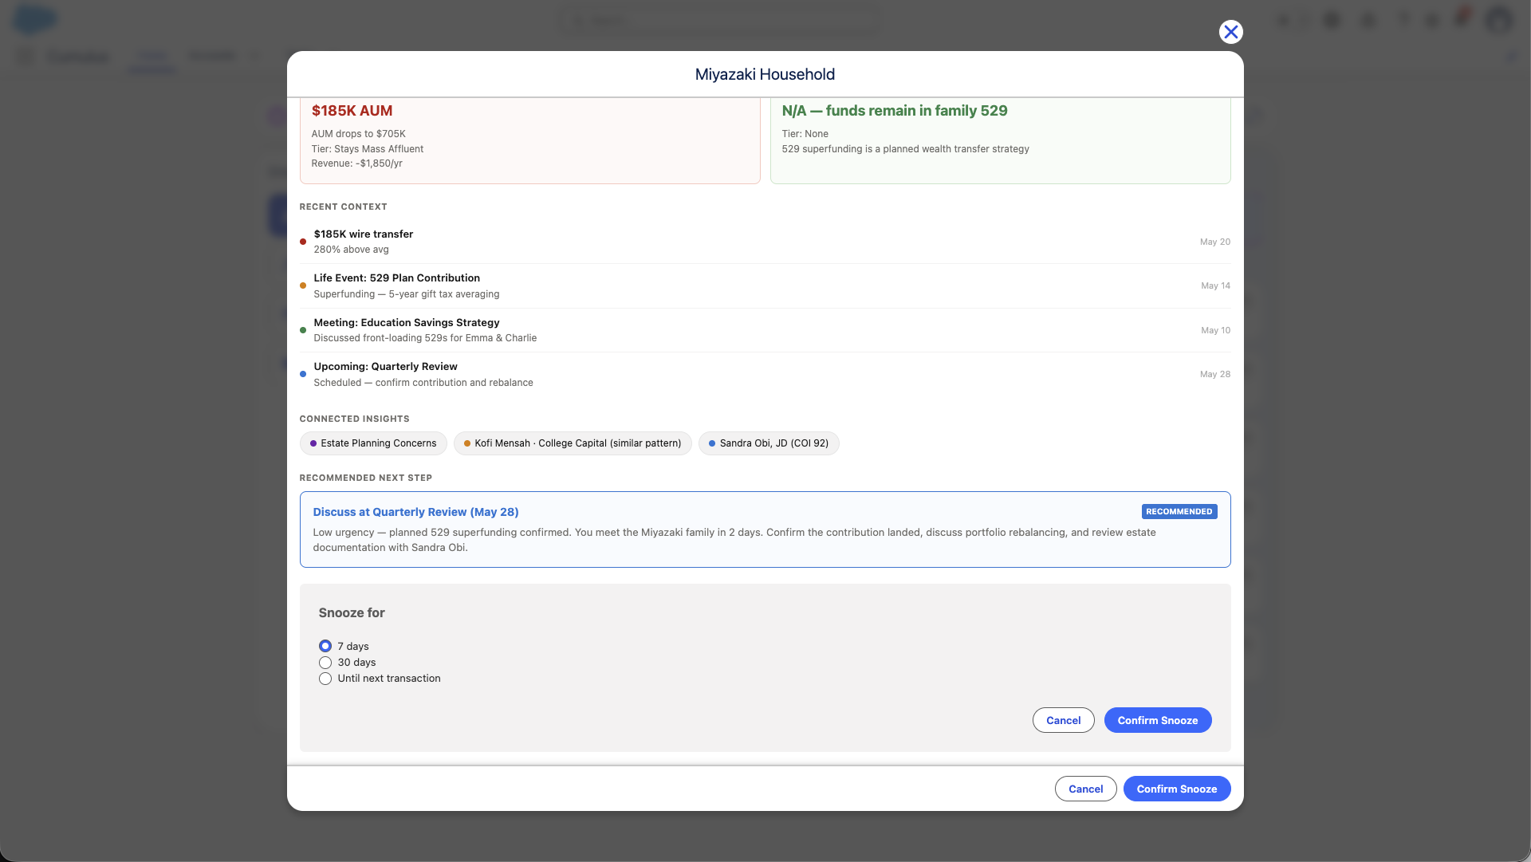This screenshot has height=862, width=1531.
Task: Click the blue RECOMMENDED badge
Action: tap(1179, 512)
